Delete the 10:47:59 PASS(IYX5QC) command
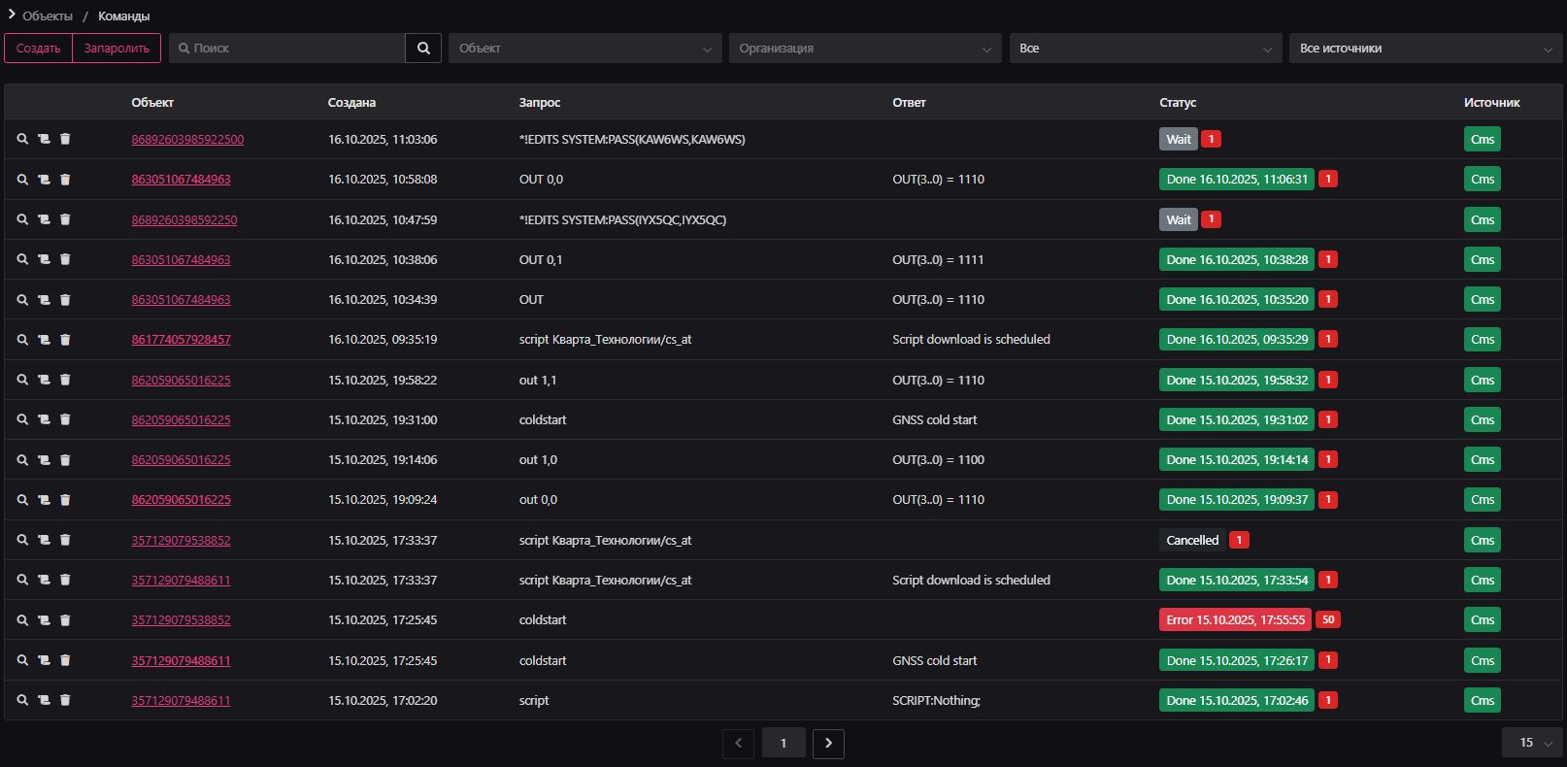Screen dimensions: 1567x767 click(65, 219)
